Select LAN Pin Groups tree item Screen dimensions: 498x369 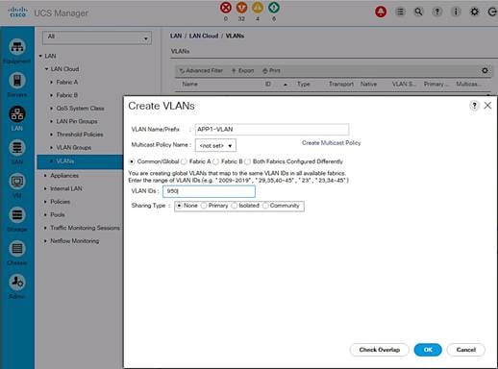point(77,121)
